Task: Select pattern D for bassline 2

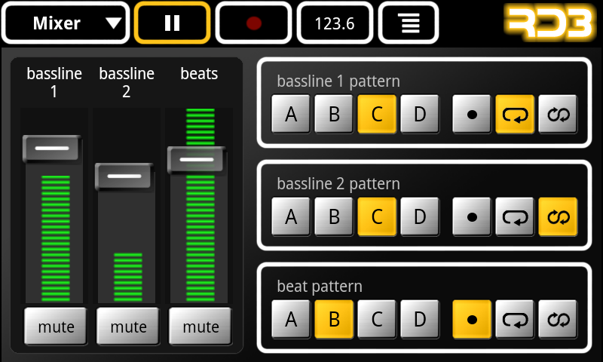Action: (420, 216)
